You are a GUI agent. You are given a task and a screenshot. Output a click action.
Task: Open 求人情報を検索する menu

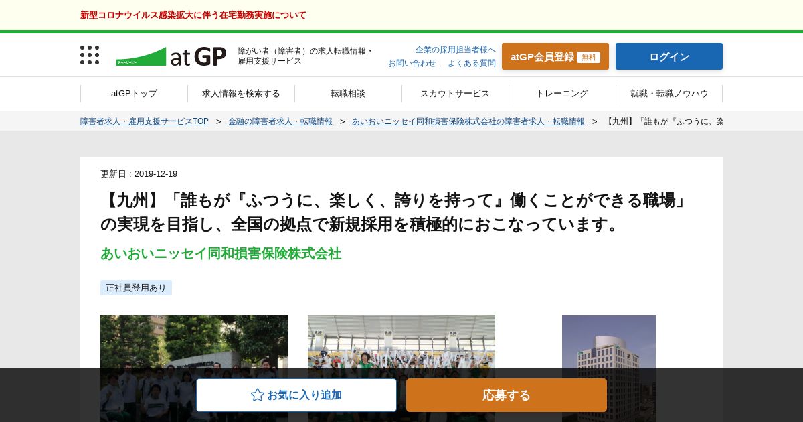tap(241, 94)
